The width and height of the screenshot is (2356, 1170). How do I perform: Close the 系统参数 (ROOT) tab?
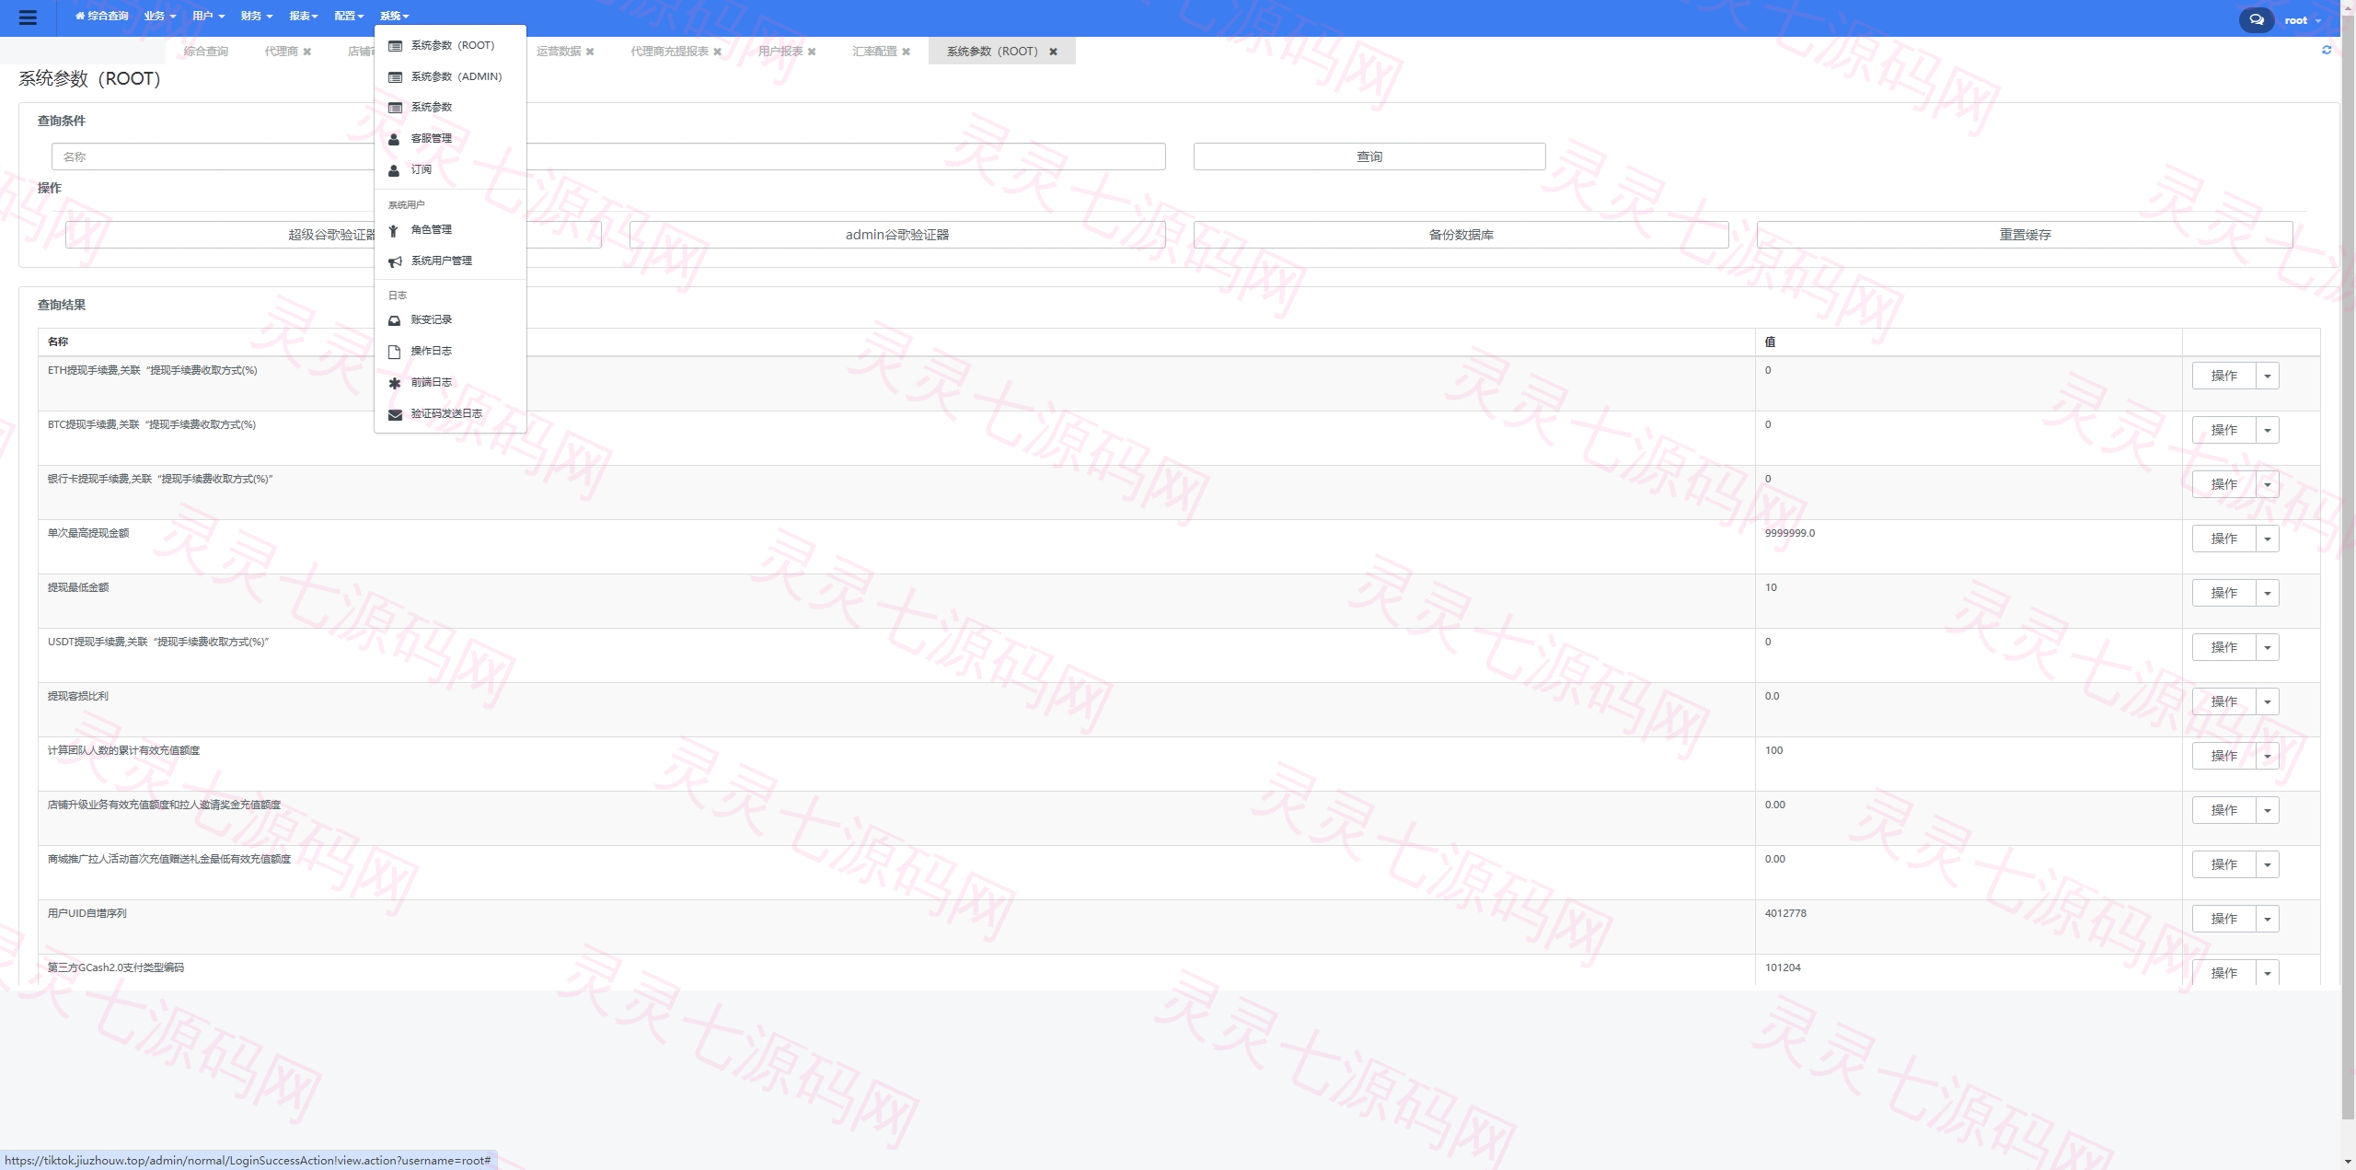(1053, 52)
